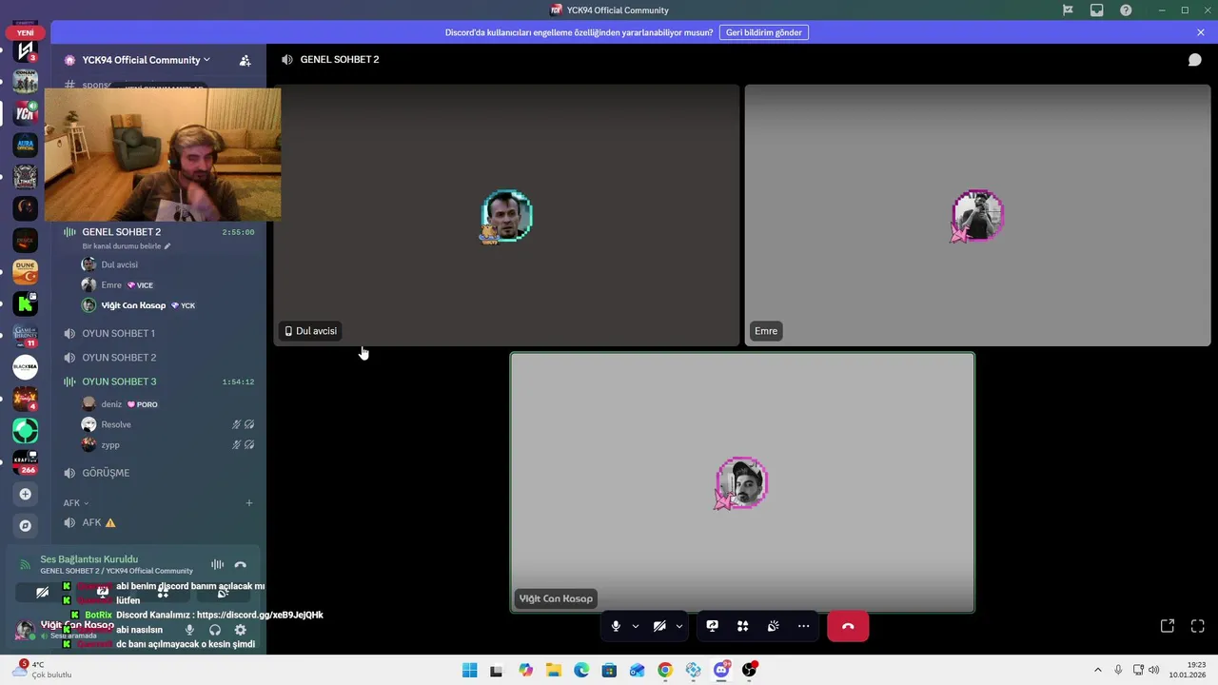Select user Resolve in OYUN SOHBET 3
1218x685 pixels.
(116, 424)
